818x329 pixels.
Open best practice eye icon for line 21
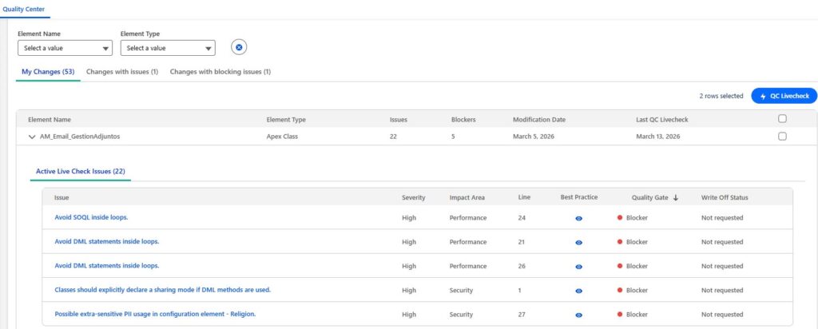(579, 242)
